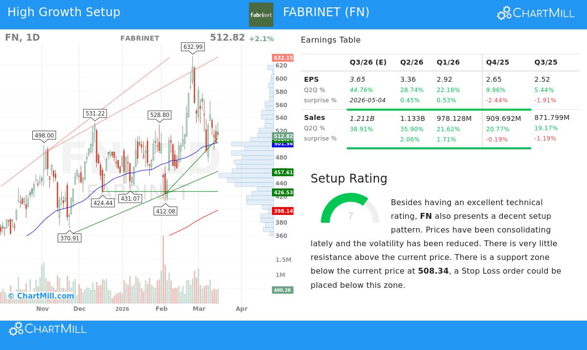The image size is (587, 350).
Task: Select the Q2/26 column in the Earnings Table
Action: click(x=411, y=62)
